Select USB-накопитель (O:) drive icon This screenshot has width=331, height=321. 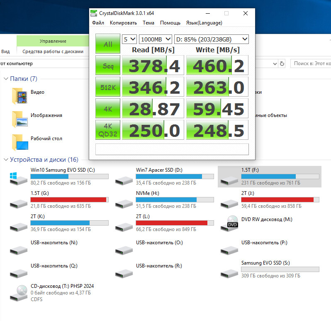pyautogui.click(x=124, y=250)
